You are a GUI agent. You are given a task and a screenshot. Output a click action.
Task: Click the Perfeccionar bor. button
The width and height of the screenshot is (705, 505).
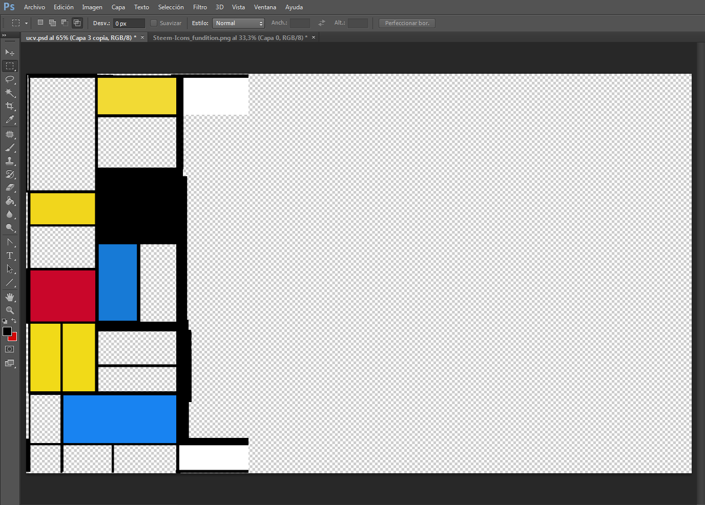407,23
